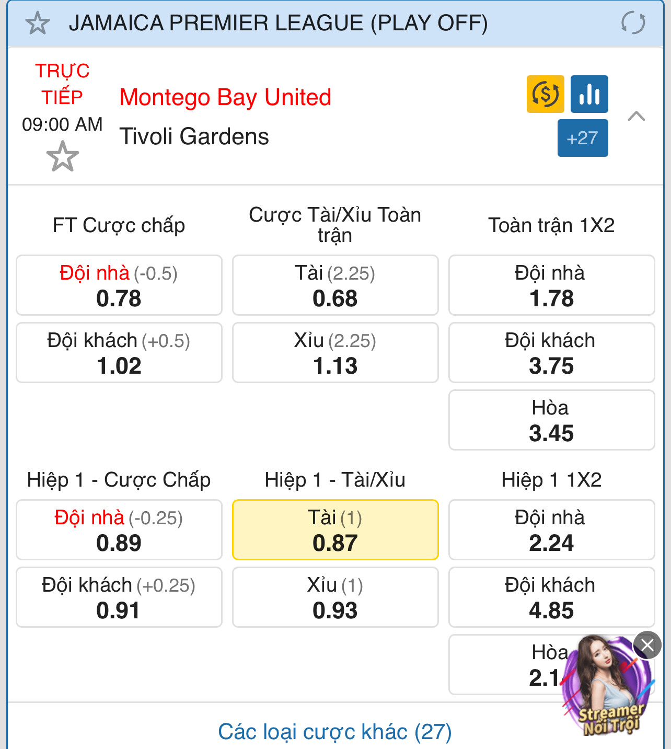The width and height of the screenshot is (671, 749).
Task: Open the Montego Bay United team name
Action: pyautogui.click(x=225, y=97)
